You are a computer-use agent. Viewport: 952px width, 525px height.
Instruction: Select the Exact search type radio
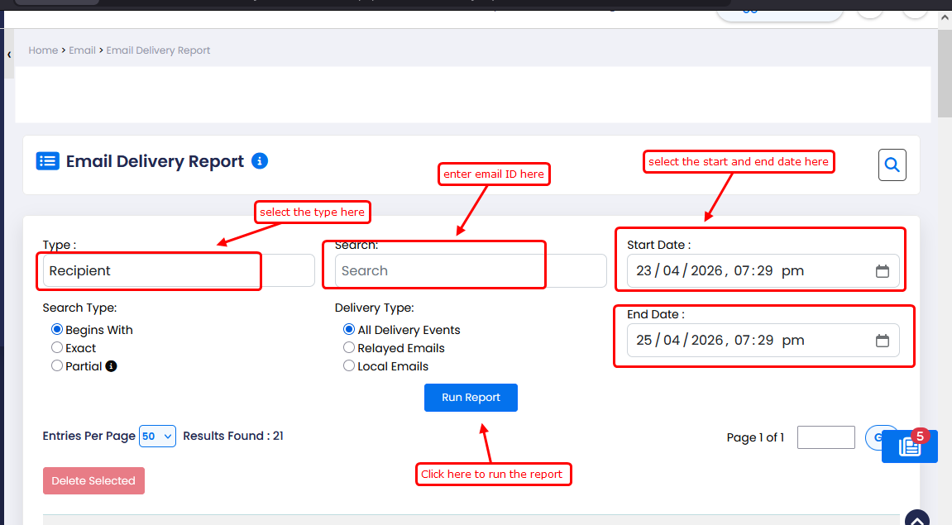(57, 348)
